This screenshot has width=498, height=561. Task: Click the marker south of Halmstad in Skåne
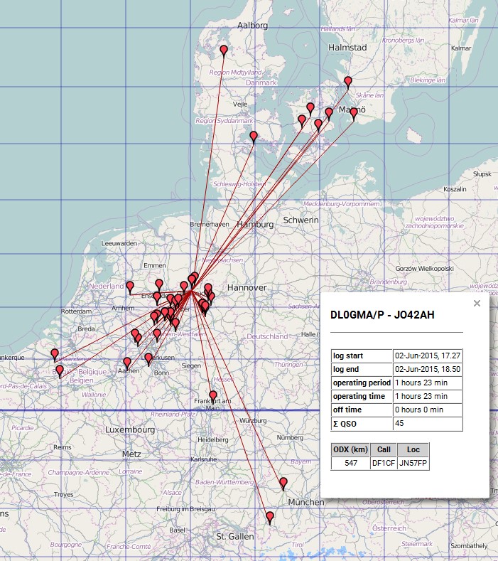pyautogui.click(x=348, y=82)
